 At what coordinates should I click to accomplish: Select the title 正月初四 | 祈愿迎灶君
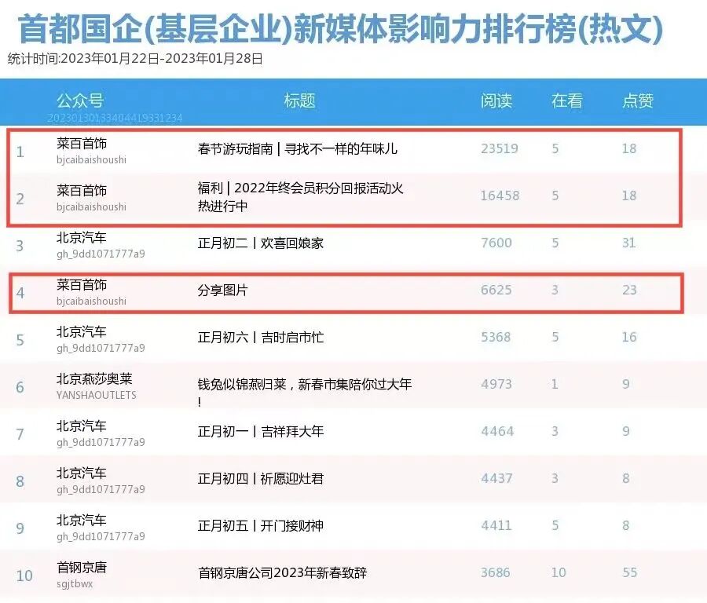261,479
